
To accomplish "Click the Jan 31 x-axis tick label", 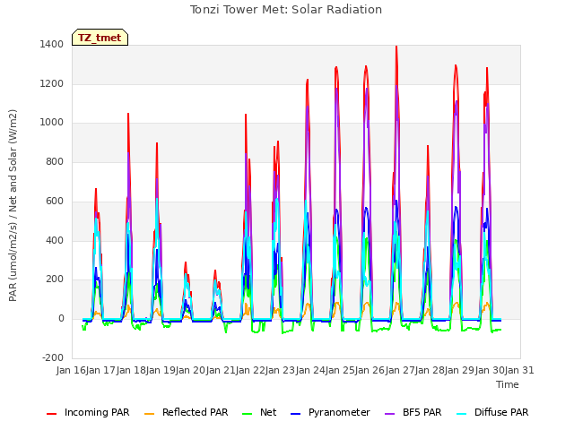I will (520, 370).
